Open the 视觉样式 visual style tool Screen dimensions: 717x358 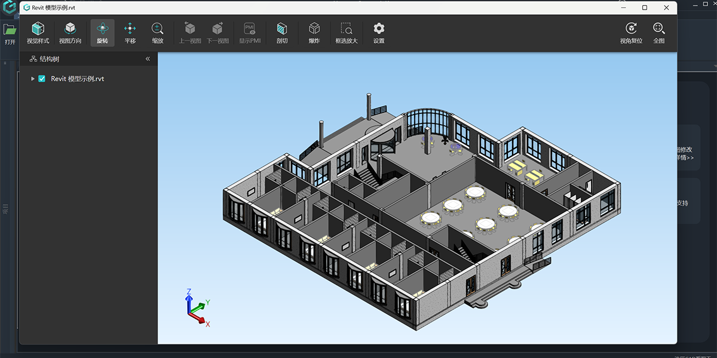tap(38, 33)
